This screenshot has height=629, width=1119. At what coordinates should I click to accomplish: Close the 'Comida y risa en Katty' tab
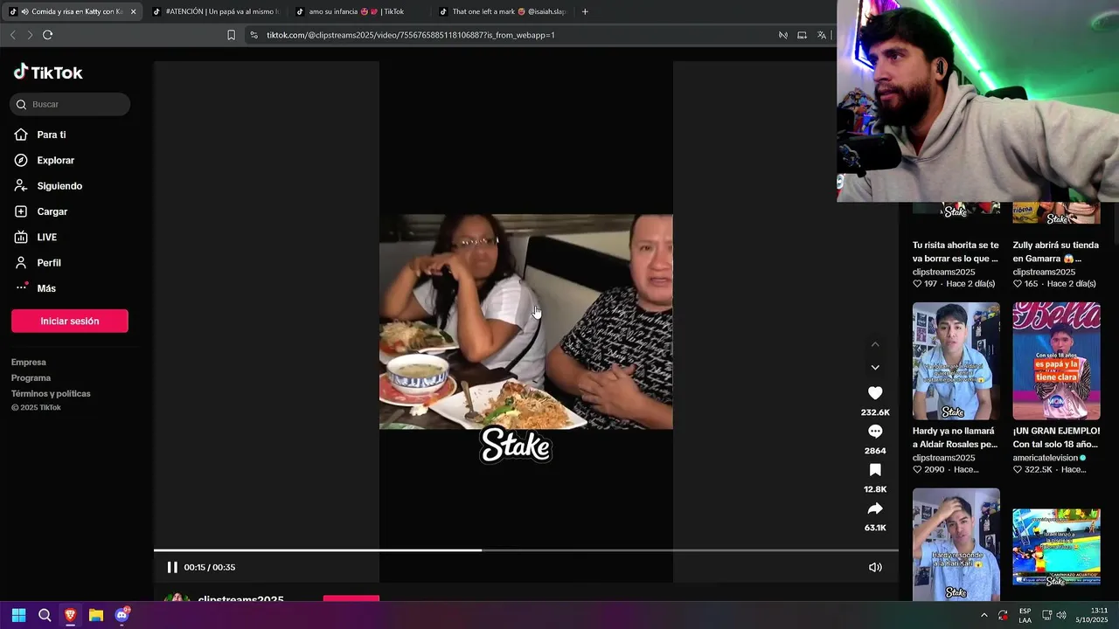[133, 11]
